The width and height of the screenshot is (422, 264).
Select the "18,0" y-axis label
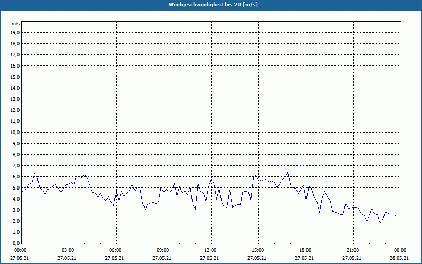point(15,44)
